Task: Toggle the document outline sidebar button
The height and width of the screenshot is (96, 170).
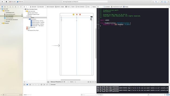Action: coord(48,82)
